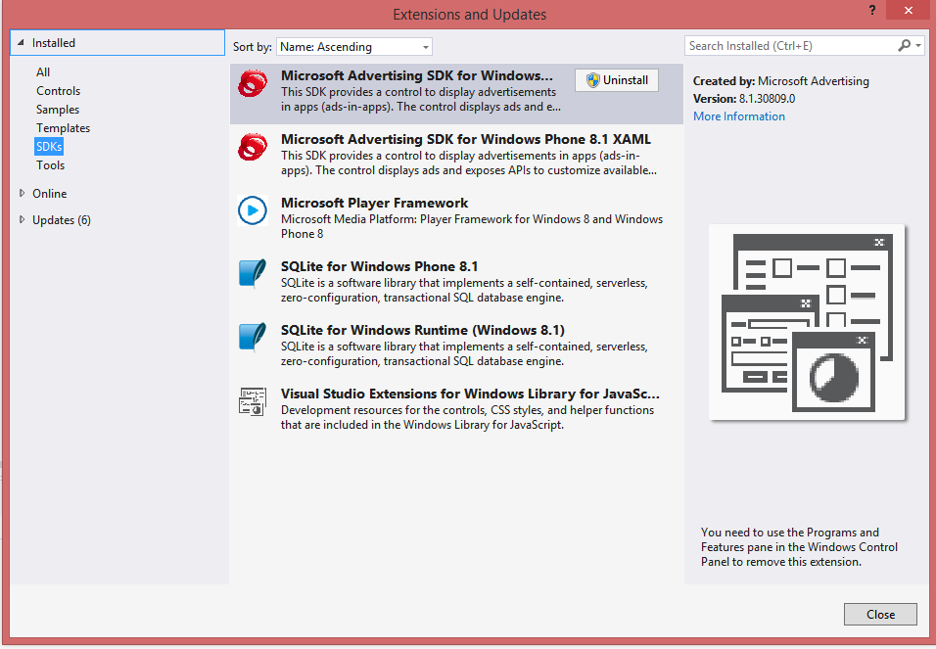Click the Microsoft Player Framework play icon
The height and width of the screenshot is (649, 936).
point(253,210)
